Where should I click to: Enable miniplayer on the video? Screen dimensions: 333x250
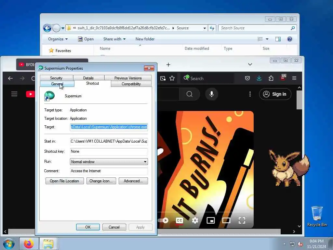(x=210, y=220)
